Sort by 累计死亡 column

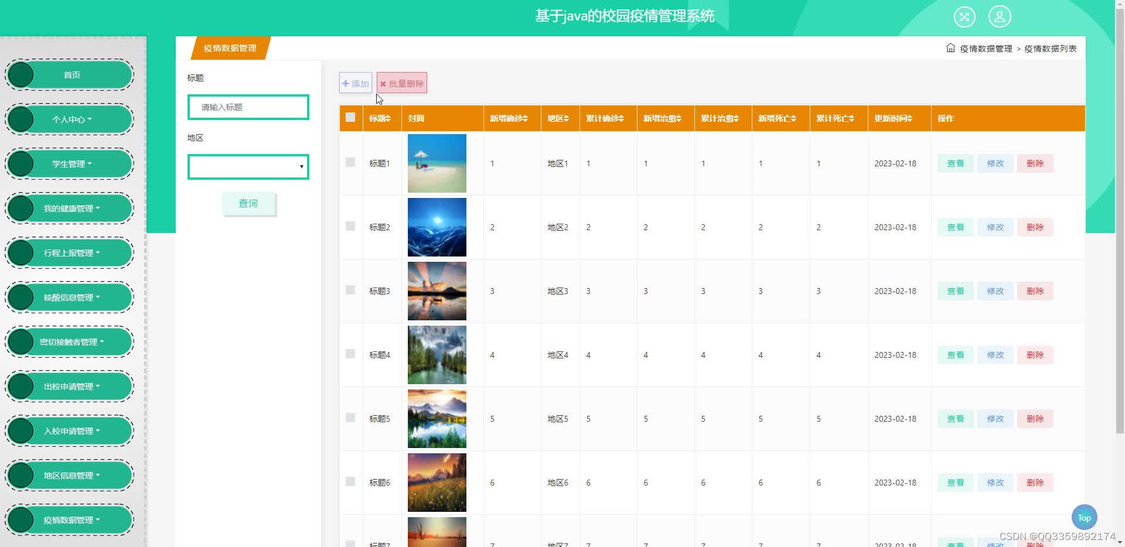[x=835, y=118]
